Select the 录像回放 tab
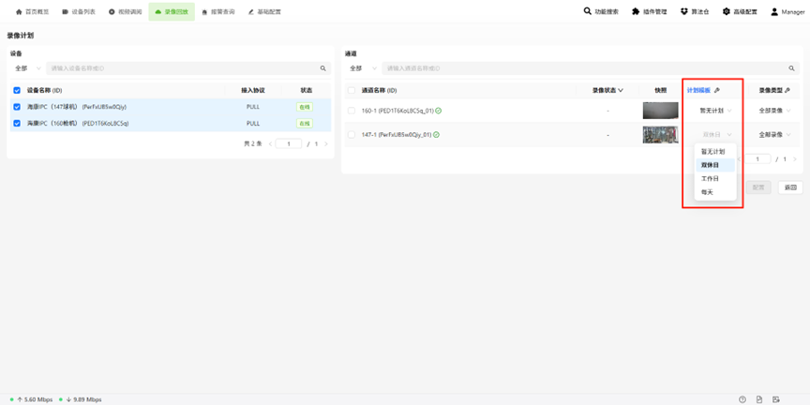 172,11
